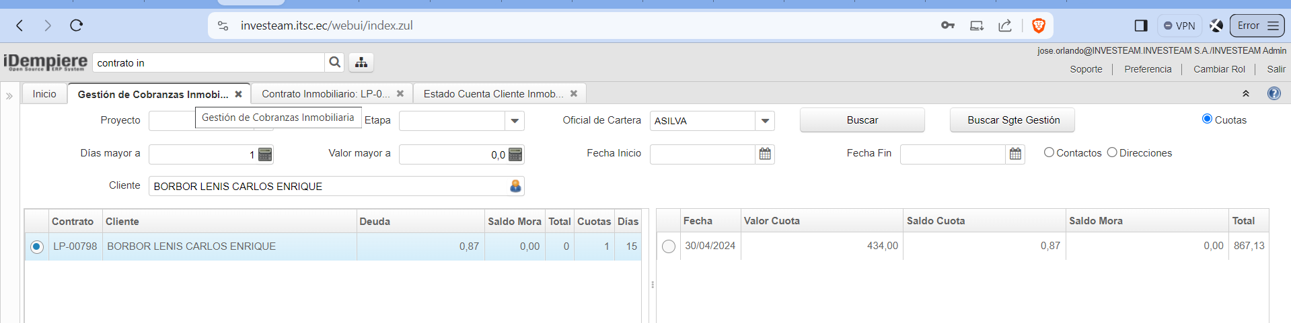Screen dimensions: 1291x323
Task: Switch to Estado Cuenta Cliente Inmob tab
Action: (x=493, y=94)
